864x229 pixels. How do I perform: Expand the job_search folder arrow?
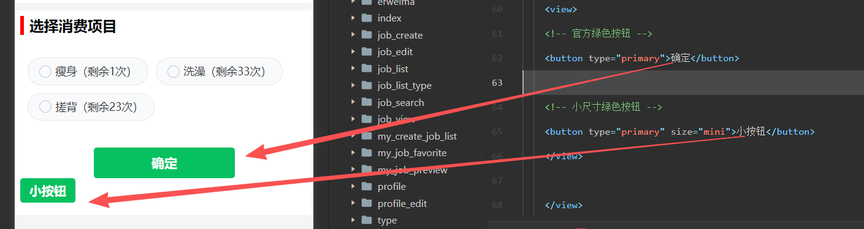(x=353, y=102)
